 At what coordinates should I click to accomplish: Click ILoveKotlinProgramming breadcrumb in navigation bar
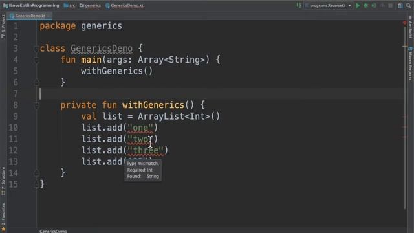(x=31, y=5)
